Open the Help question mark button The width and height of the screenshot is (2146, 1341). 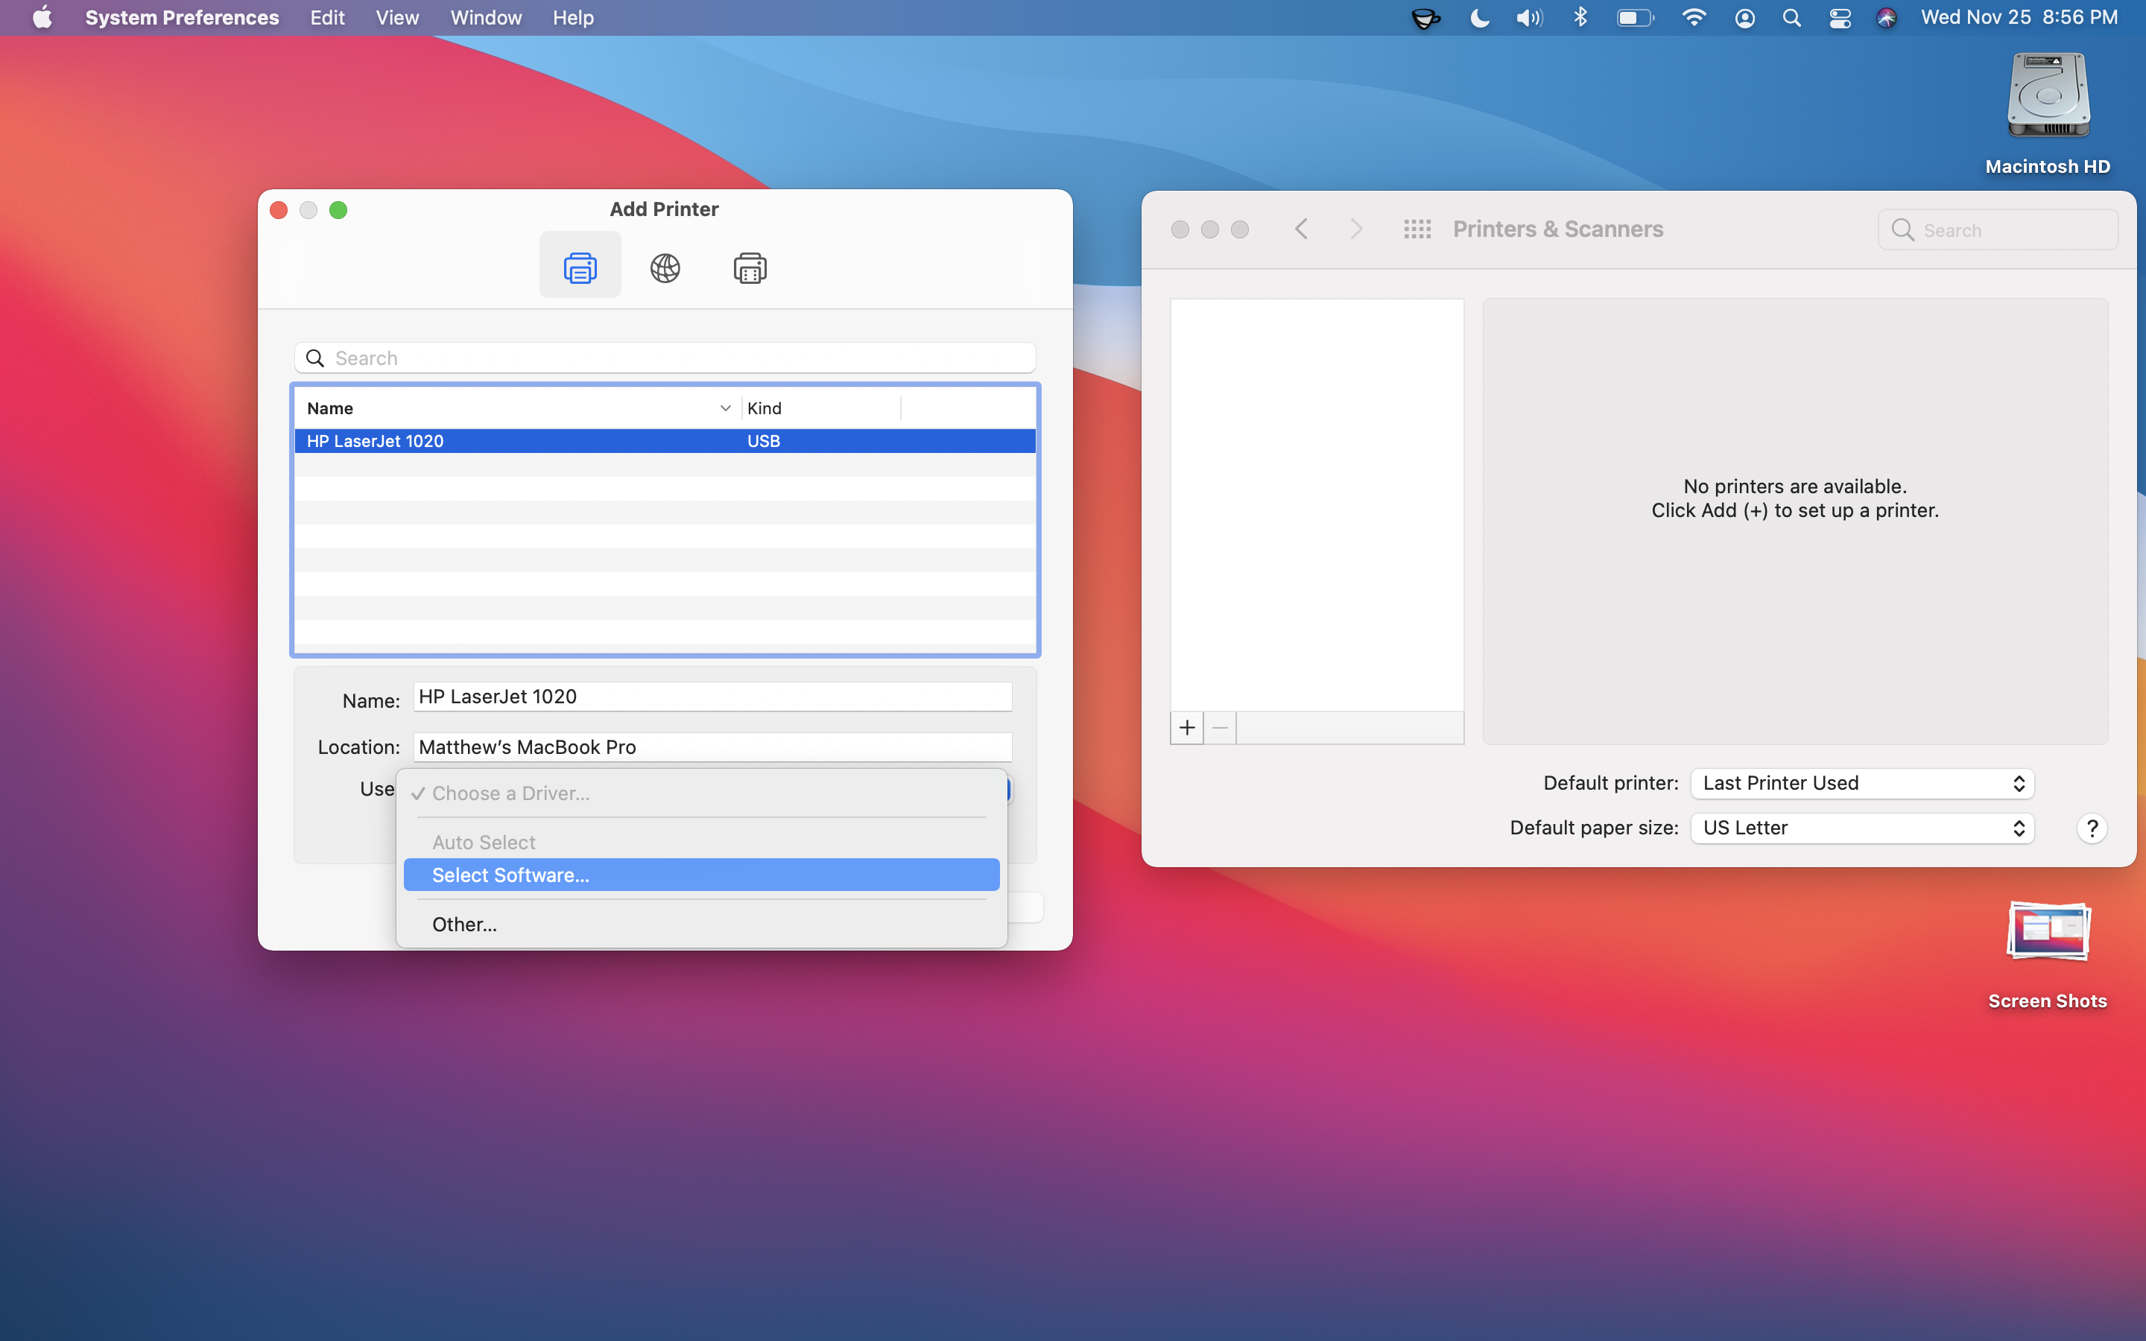tap(2092, 828)
